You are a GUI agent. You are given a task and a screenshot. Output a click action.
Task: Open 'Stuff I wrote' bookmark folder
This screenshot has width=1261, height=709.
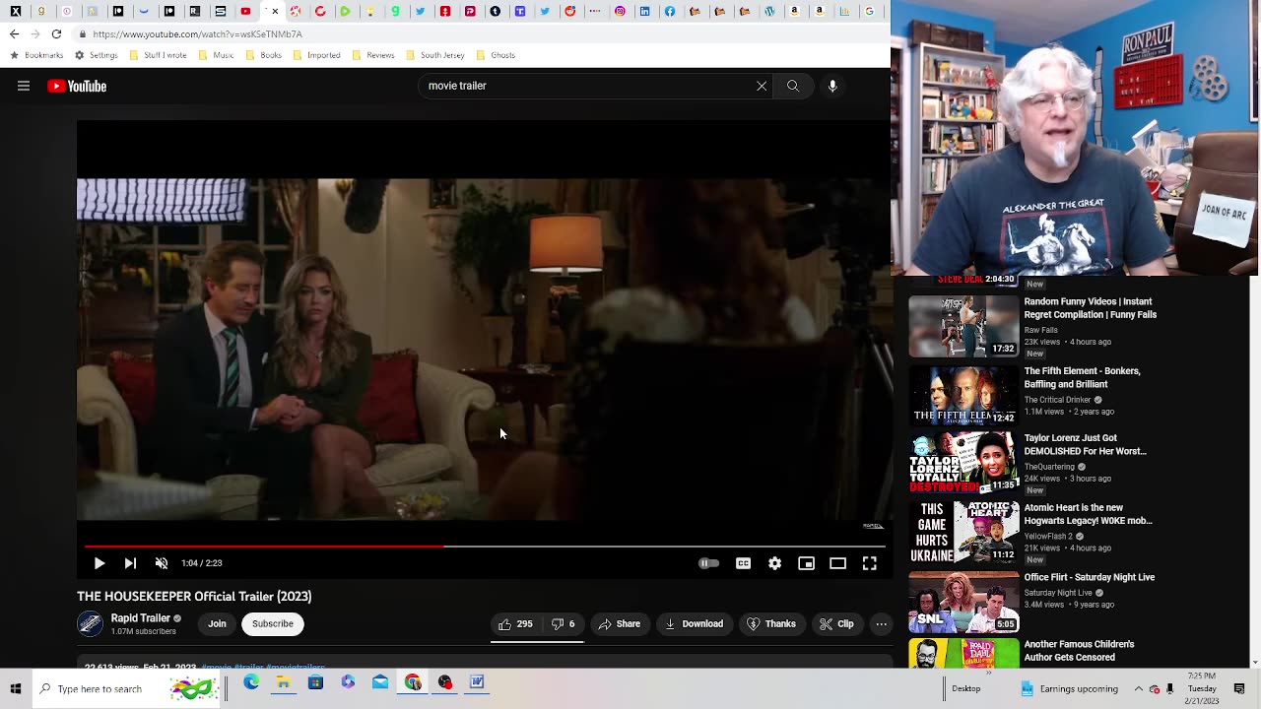click(x=157, y=55)
